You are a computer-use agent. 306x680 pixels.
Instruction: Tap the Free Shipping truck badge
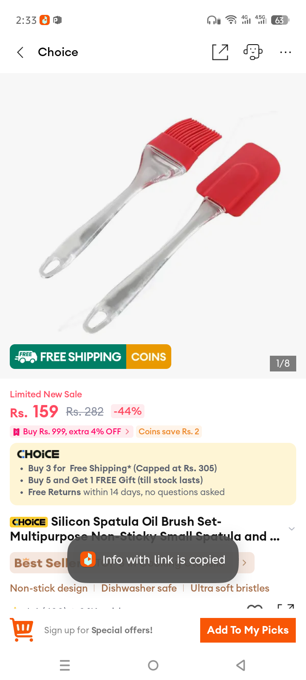[x=68, y=357]
